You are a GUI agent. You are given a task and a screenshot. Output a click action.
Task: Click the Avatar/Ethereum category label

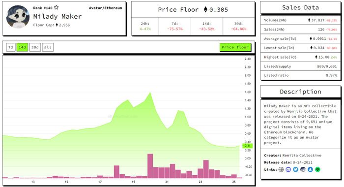click(105, 8)
